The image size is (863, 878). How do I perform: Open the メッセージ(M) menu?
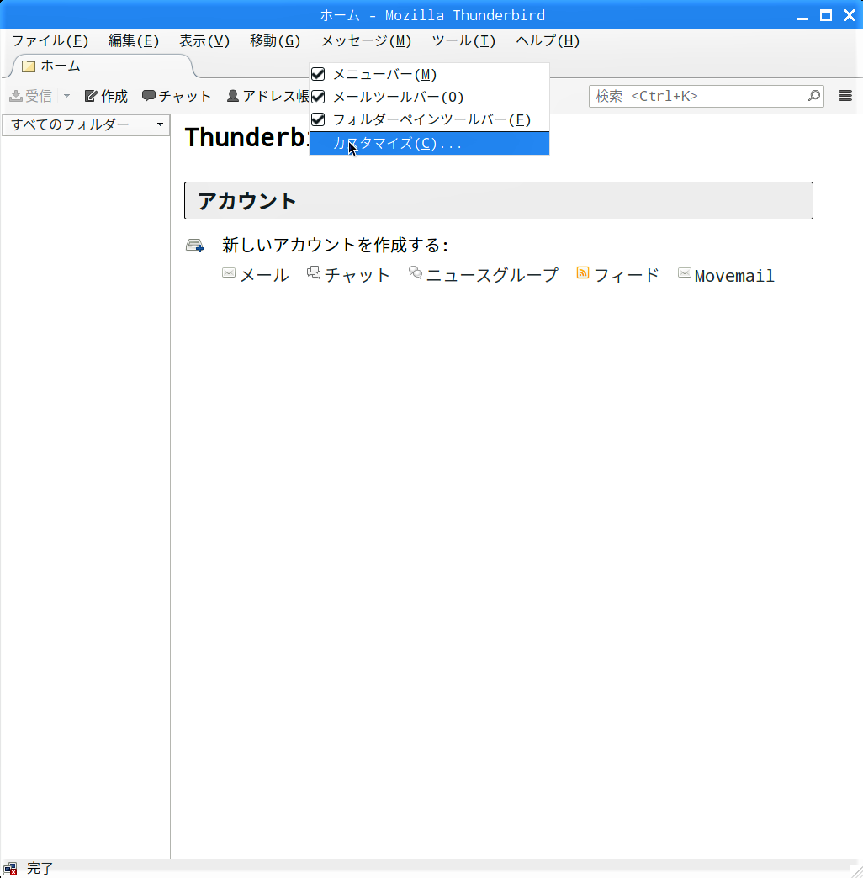coord(366,41)
